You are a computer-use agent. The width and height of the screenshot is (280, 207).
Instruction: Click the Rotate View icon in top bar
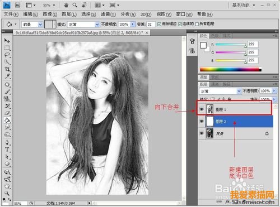click(84, 5)
